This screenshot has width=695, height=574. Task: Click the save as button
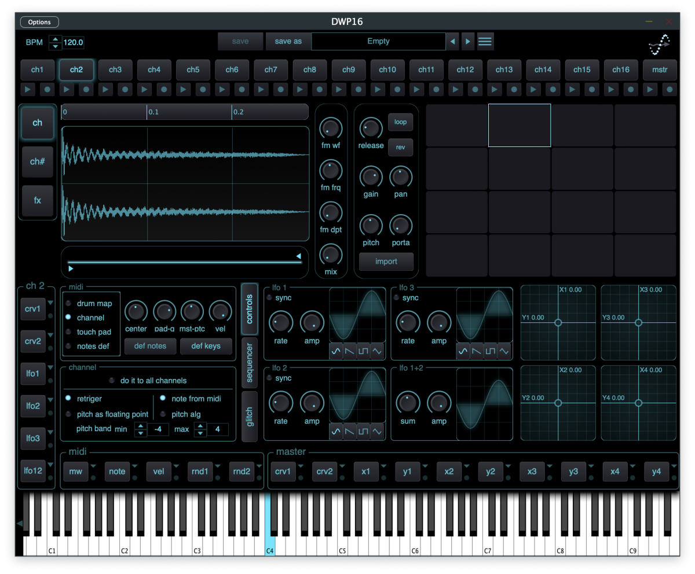coord(288,42)
